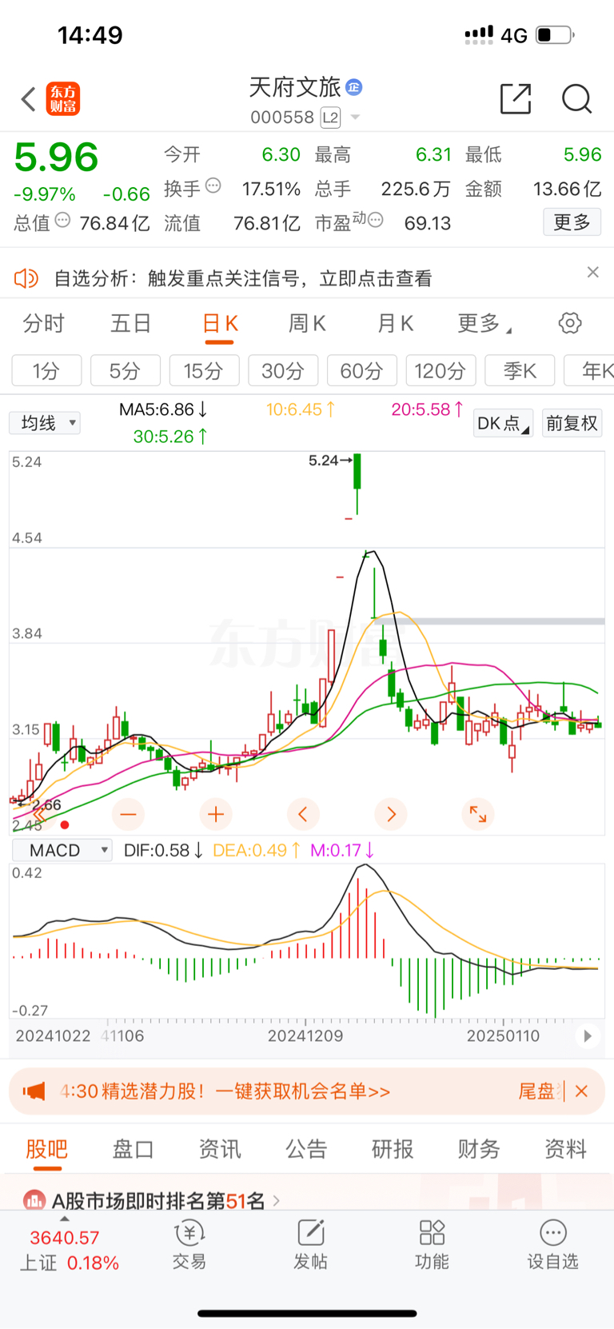The width and height of the screenshot is (614, 1329).
Task: Toggle the DK点 option
Action: click(504, 423)
